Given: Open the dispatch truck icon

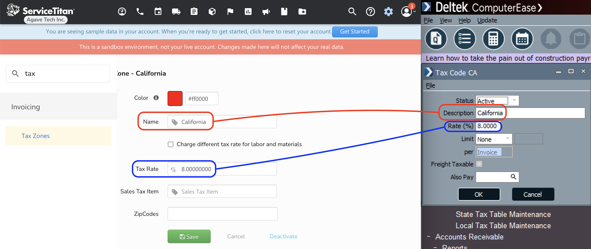Looking at the screenshot, I should [176, 12].
